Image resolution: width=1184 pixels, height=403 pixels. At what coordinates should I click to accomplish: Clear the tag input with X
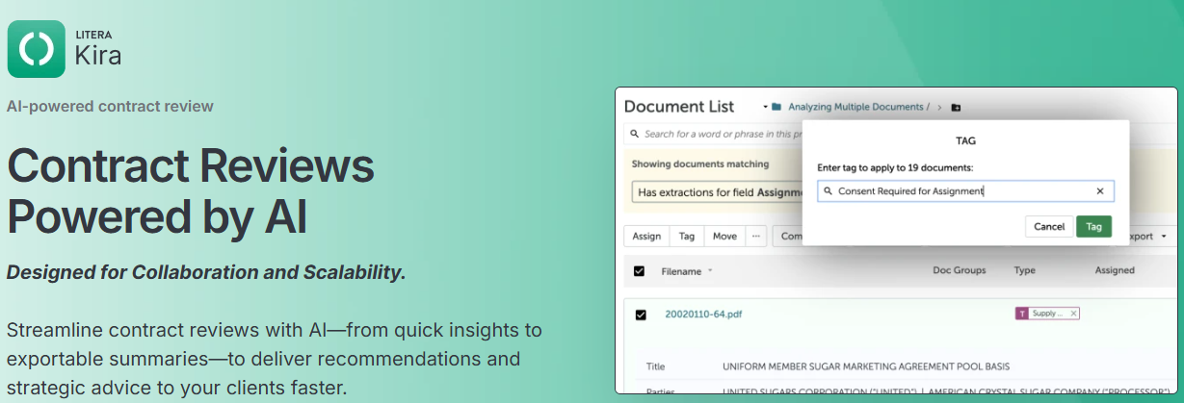pos(1100,191)
